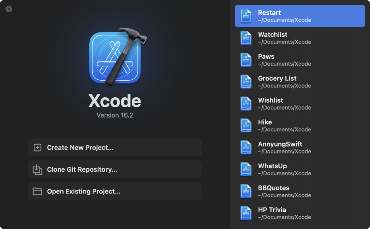Click the Version 16.2 label
Viewport: 370px width, 229px height.
(115, 115)
